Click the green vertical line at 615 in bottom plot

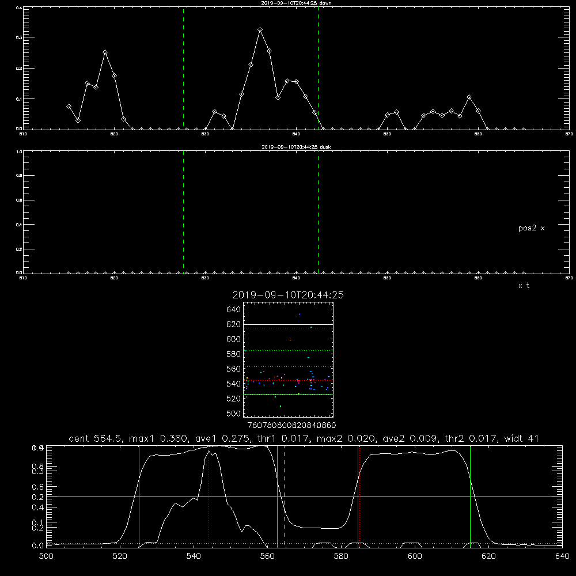point(470,497)
